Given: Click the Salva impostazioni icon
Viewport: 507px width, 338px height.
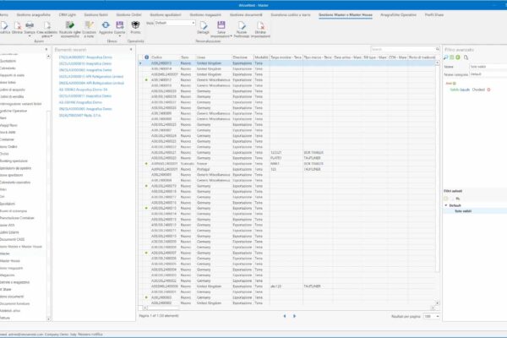Looking at the screenshot, I should (x=221, y=25).
